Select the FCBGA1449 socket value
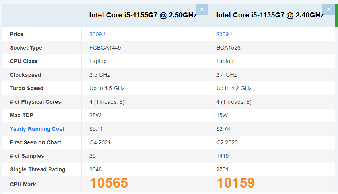338x194 pixels. coord(105,48)
